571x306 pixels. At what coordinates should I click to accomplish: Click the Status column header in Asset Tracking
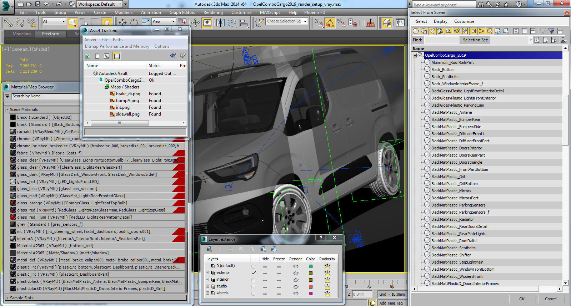coord(162,65)
